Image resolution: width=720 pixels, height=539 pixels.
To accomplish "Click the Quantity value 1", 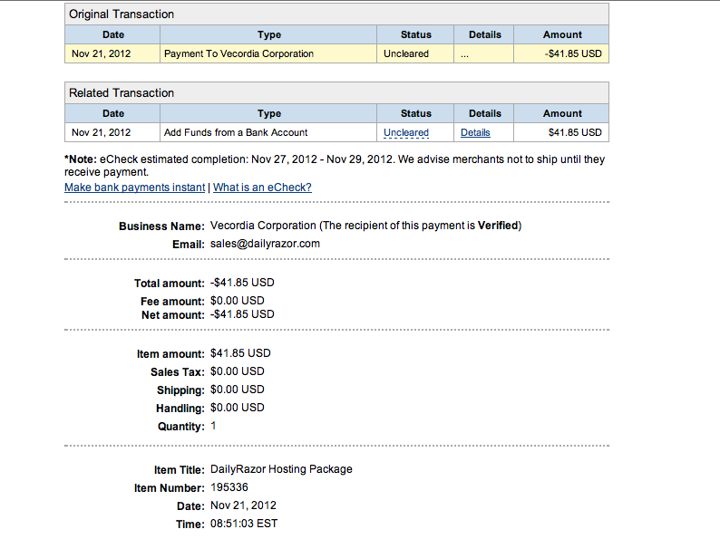I will coord(213,426).
